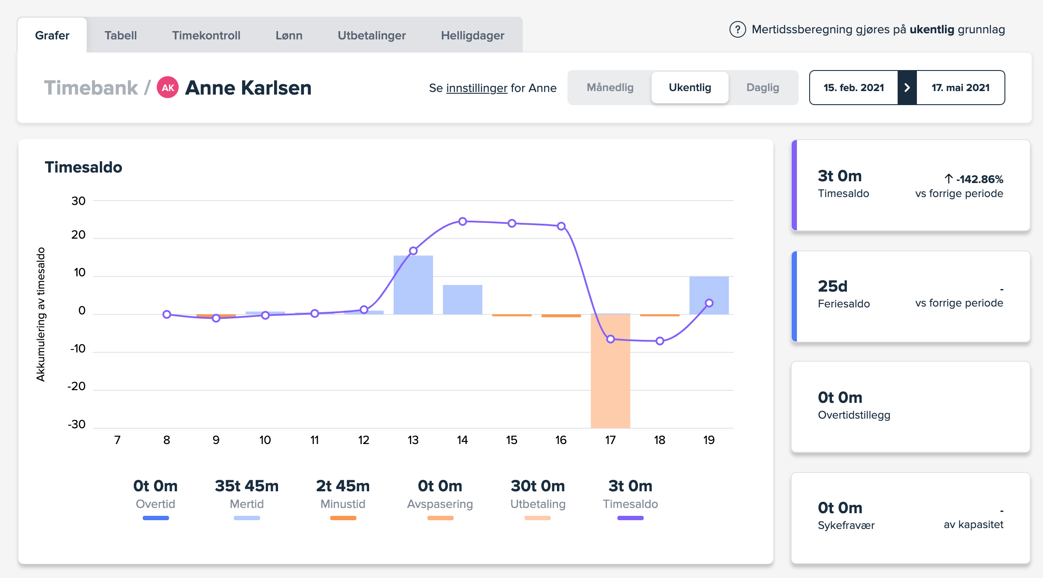Open the Tabell tab

(120, 35)
